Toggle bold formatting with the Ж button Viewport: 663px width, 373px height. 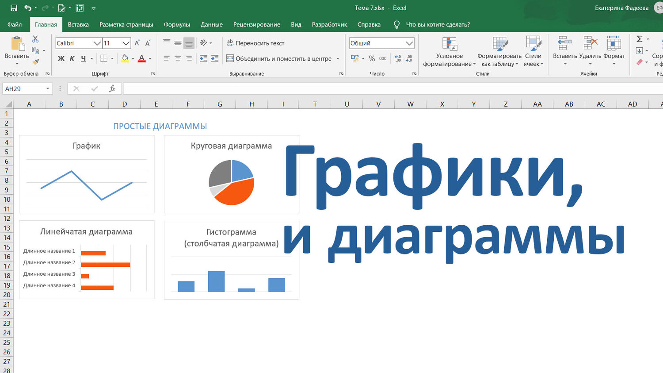point(60,58)
